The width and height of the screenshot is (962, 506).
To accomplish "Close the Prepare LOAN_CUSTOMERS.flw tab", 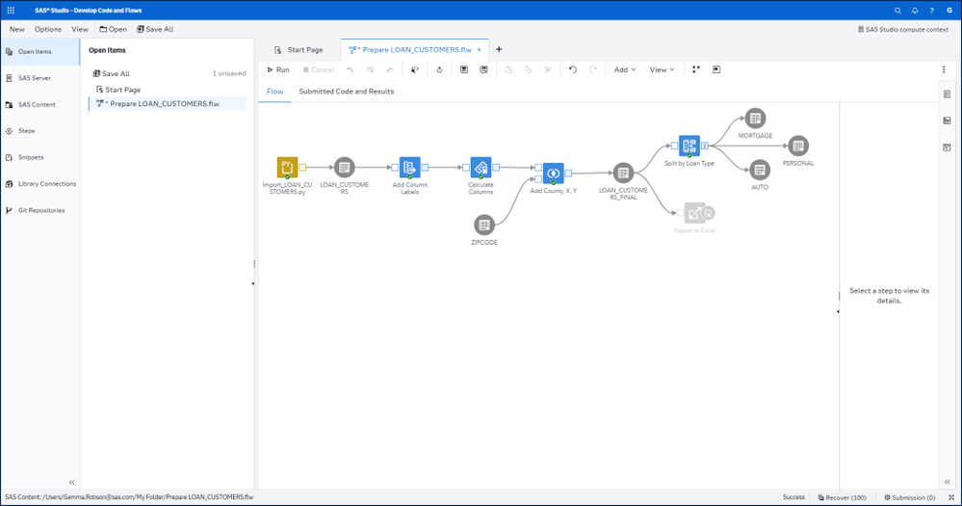I will [x=480, y=50].
